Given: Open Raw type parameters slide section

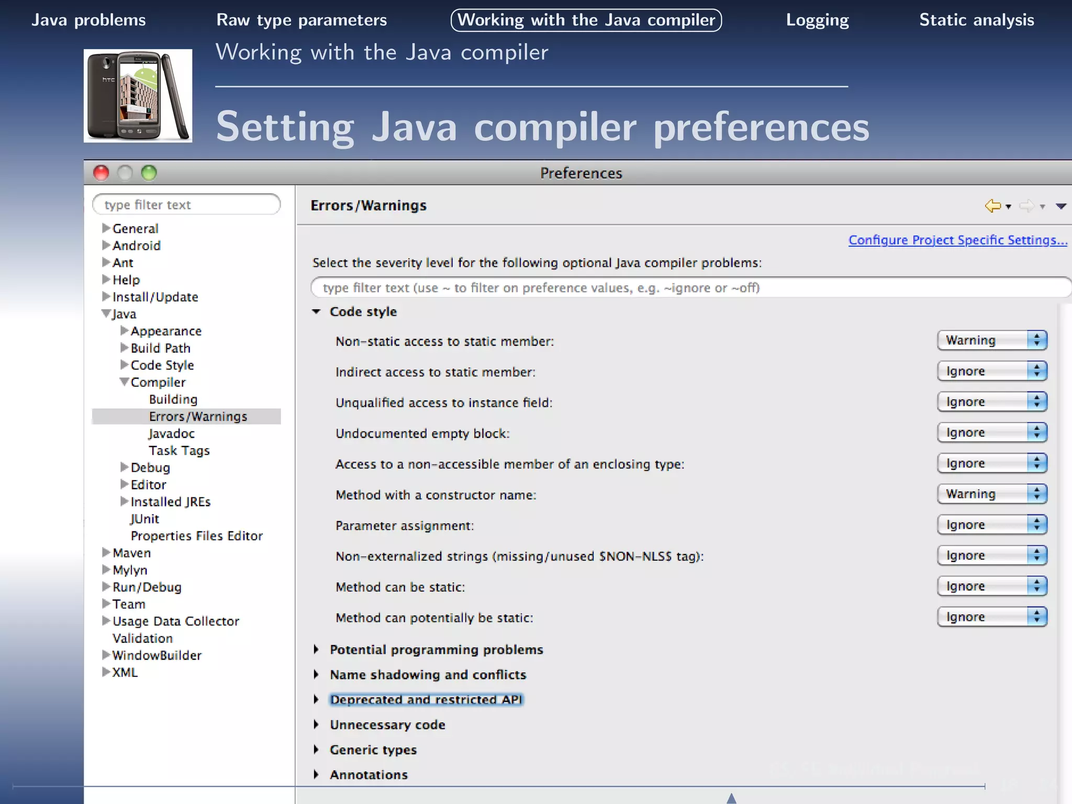Looking at the screenshot, I should [x=301, y=20].
